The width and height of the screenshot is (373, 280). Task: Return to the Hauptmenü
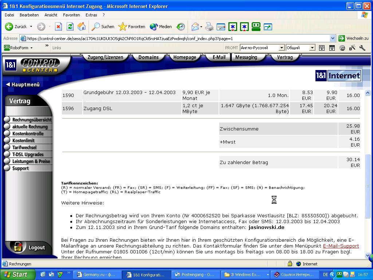point(23,85)
